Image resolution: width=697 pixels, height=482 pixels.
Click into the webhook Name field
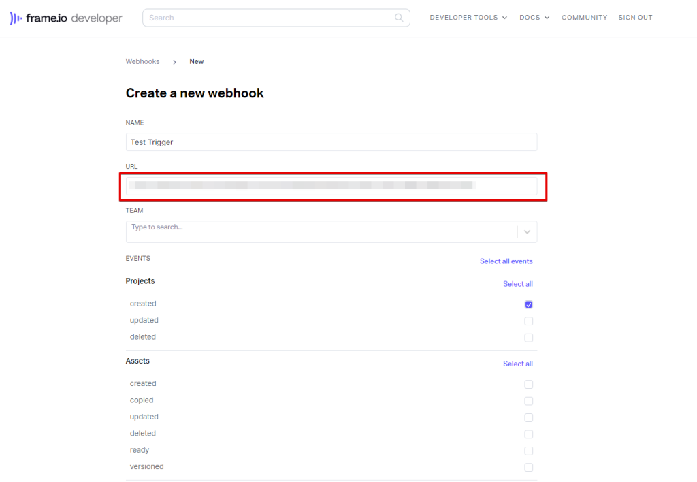[x=331, y=142]
